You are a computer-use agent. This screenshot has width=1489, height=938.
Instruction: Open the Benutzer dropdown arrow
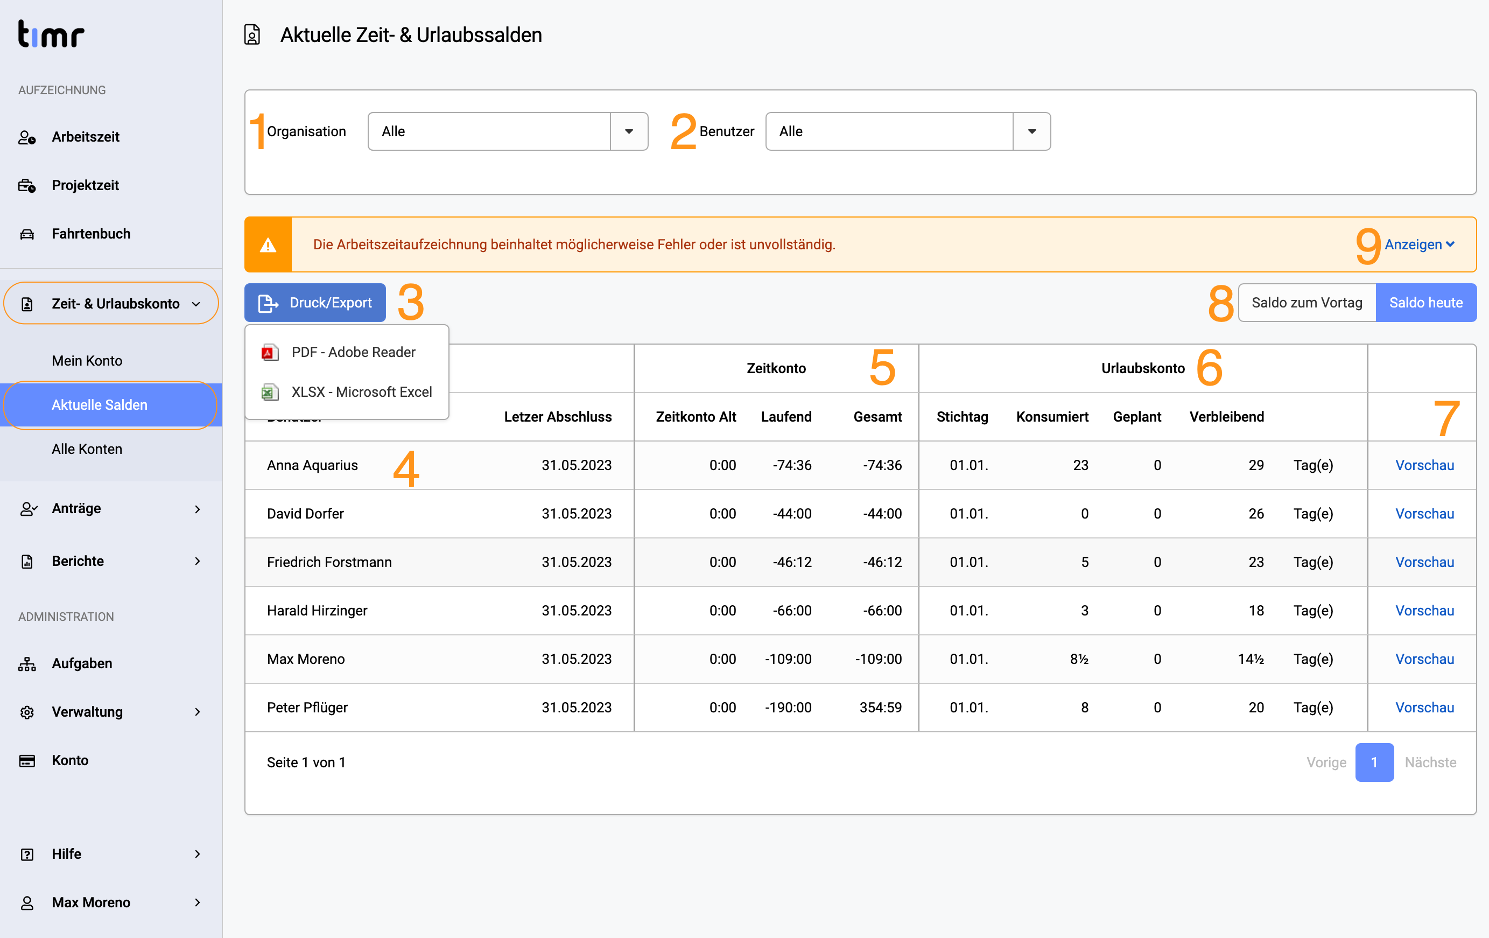(x=1031, y=131)
